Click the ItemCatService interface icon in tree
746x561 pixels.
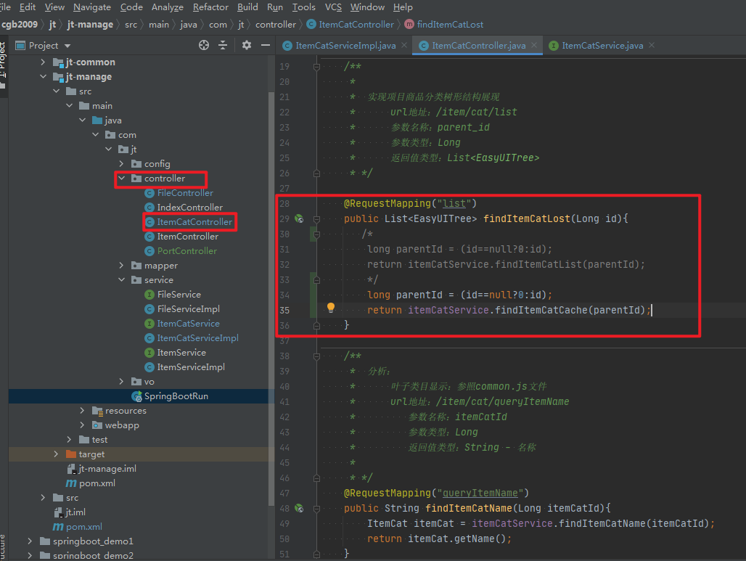click(149, 324)
